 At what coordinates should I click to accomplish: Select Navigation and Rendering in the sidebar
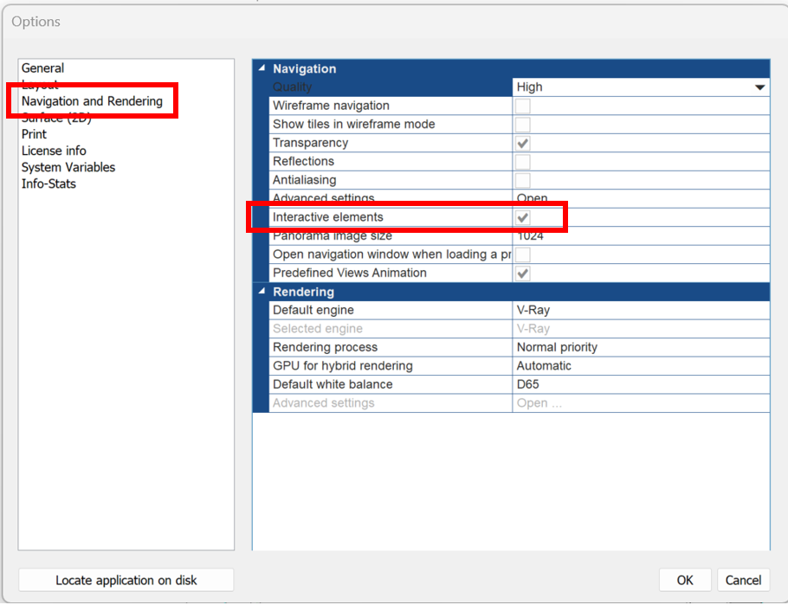[x=92, y=100]
